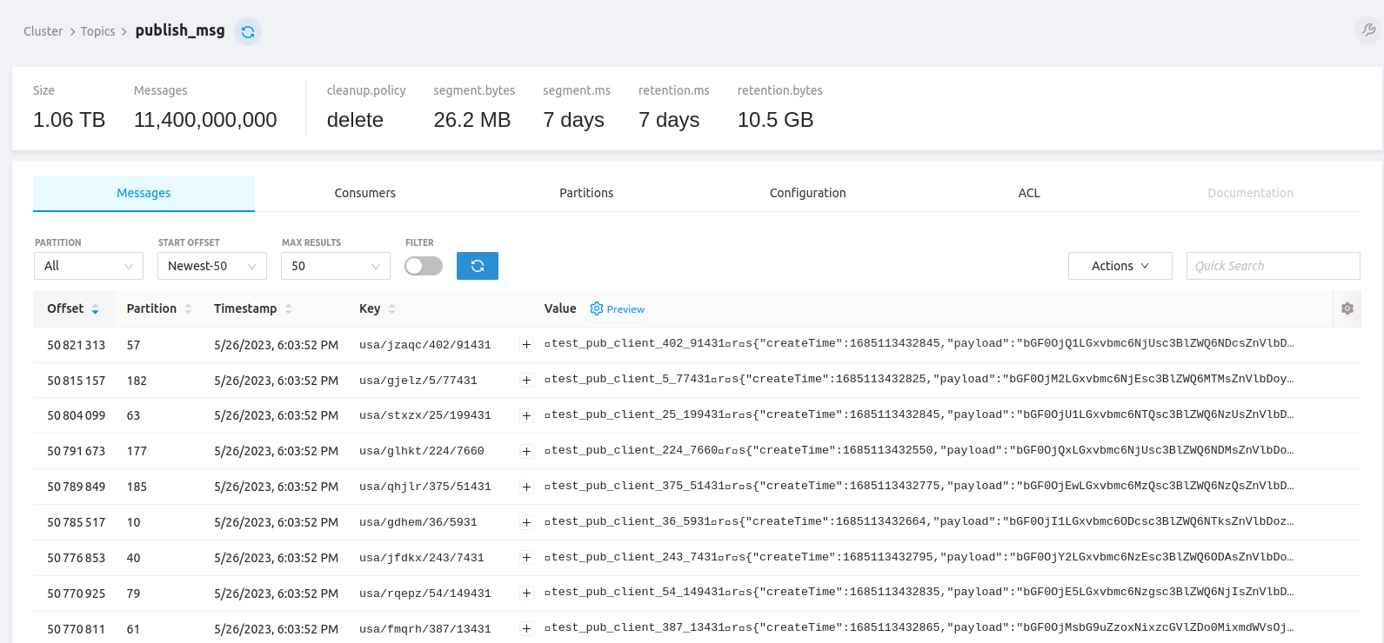Sort by Timestamp column sort icon
The width and height of the screenshot is (1384, 643).
[x=288, y=309]
